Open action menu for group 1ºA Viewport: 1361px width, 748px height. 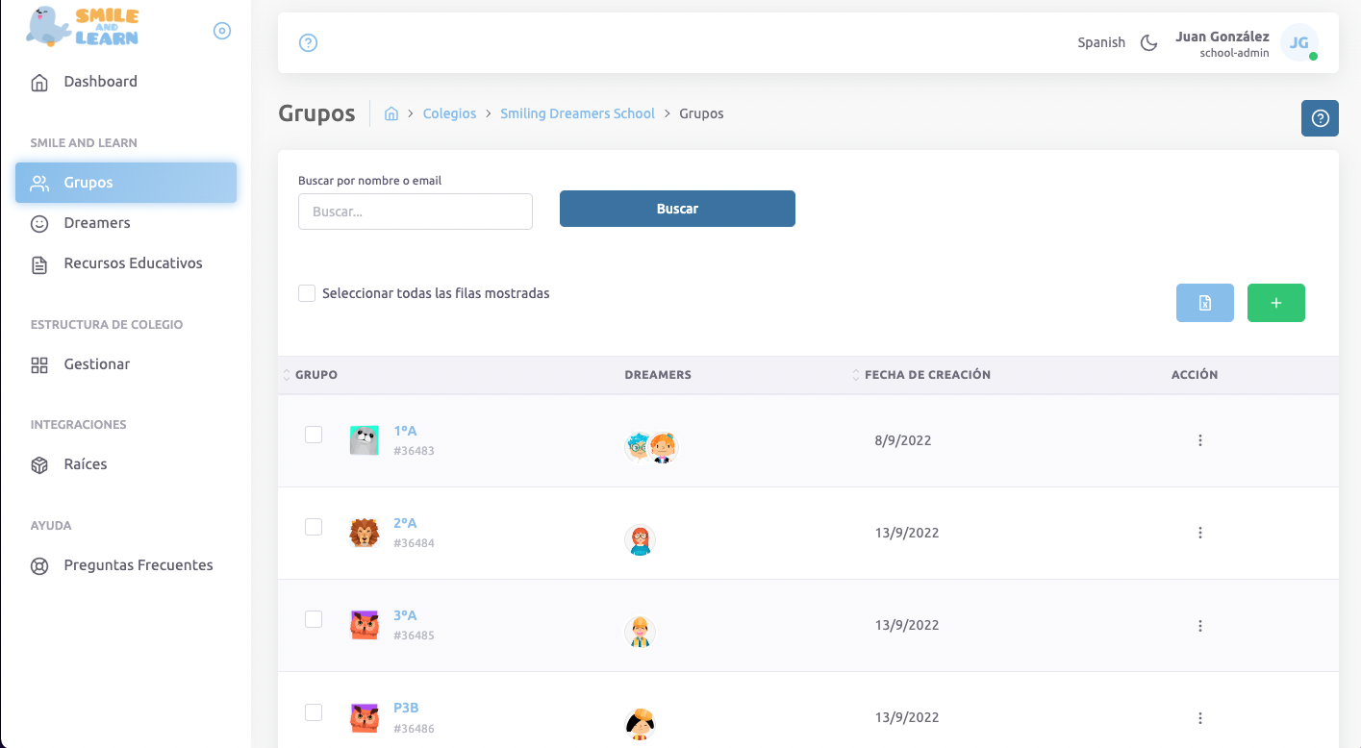(x=1199, y=440)
